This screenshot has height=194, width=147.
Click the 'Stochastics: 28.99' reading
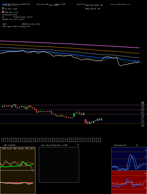[x=9, y=15]
